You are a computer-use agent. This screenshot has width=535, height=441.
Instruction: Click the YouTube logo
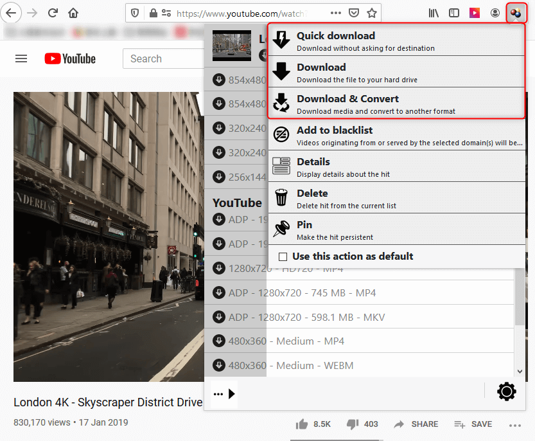pos(70,59)
